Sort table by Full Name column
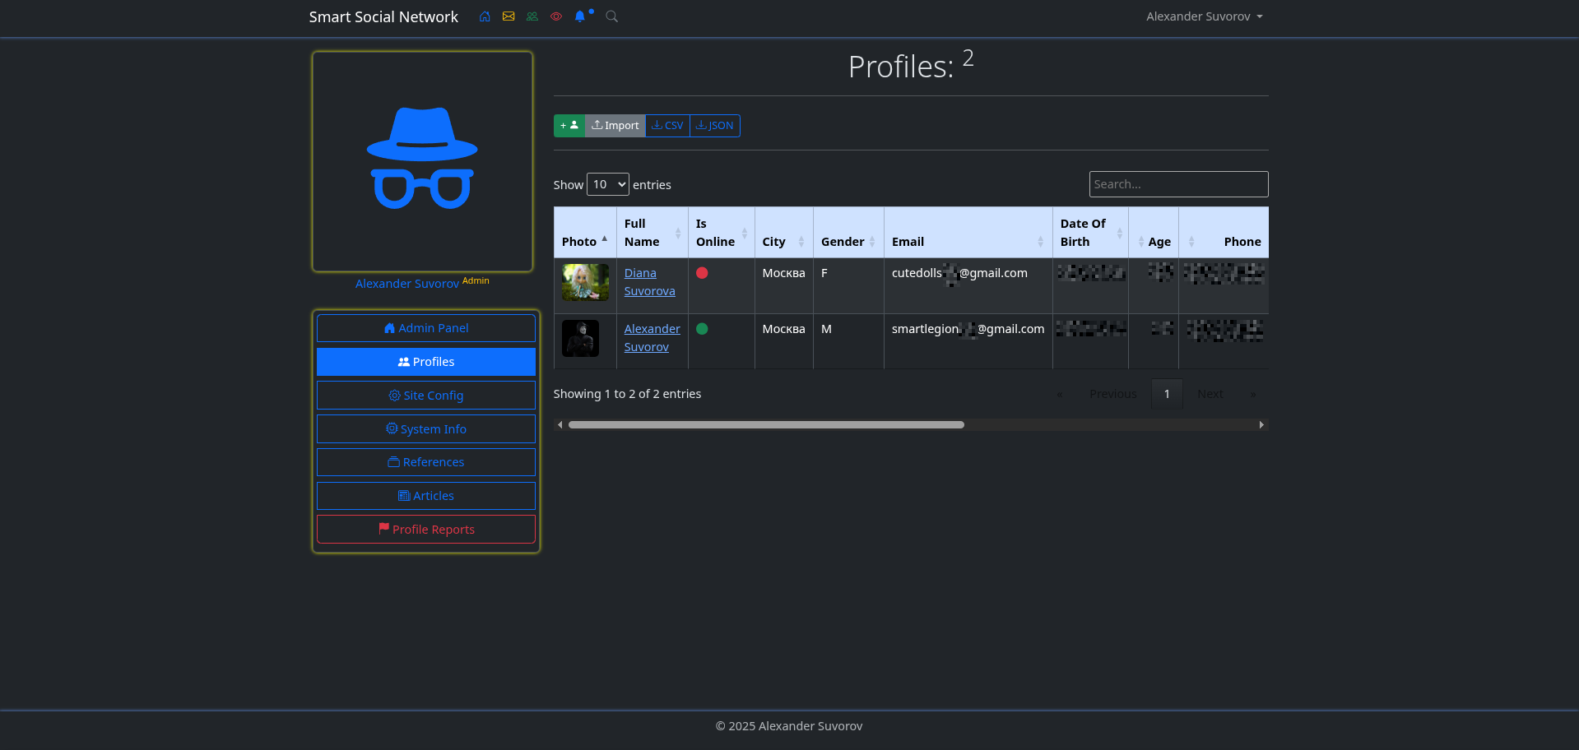 click(652, 233)
